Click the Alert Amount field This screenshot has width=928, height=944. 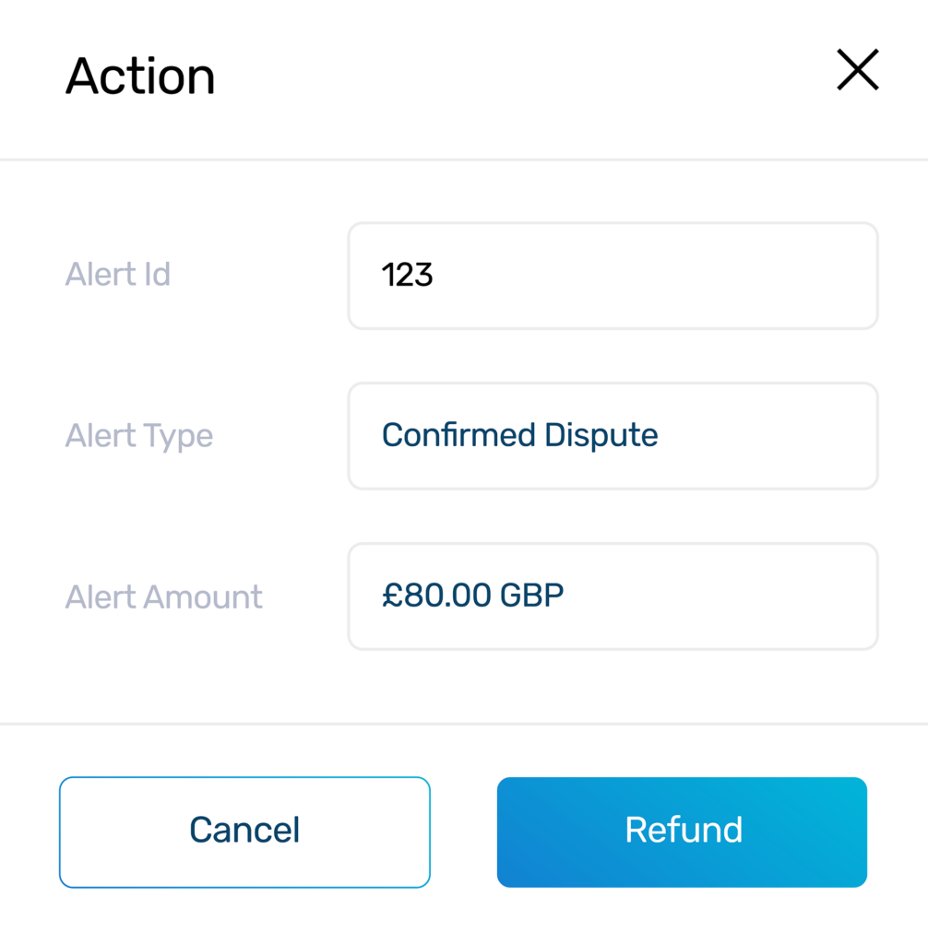(x=613, y=596)
